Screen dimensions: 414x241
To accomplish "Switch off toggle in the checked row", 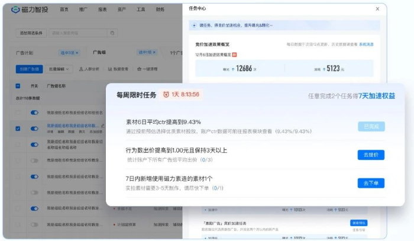I will (34, 128).
